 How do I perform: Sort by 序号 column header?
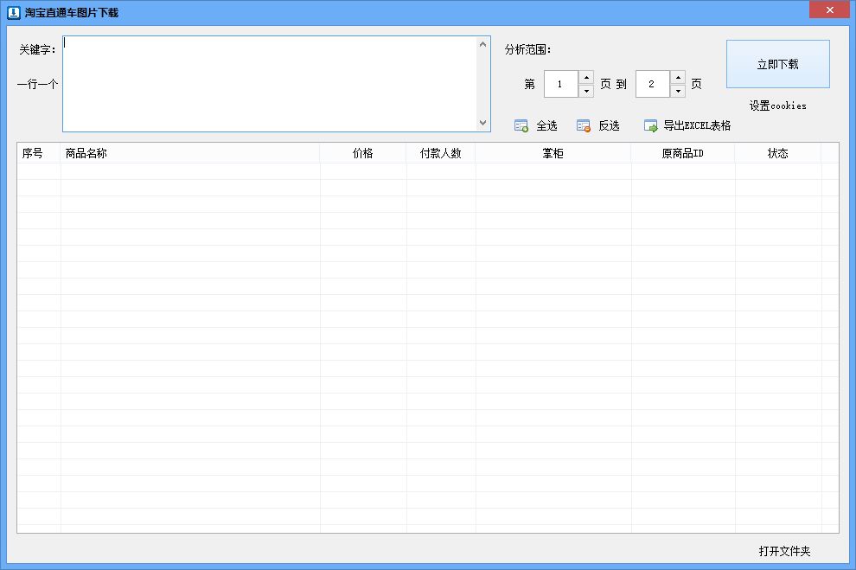(39, 153)
